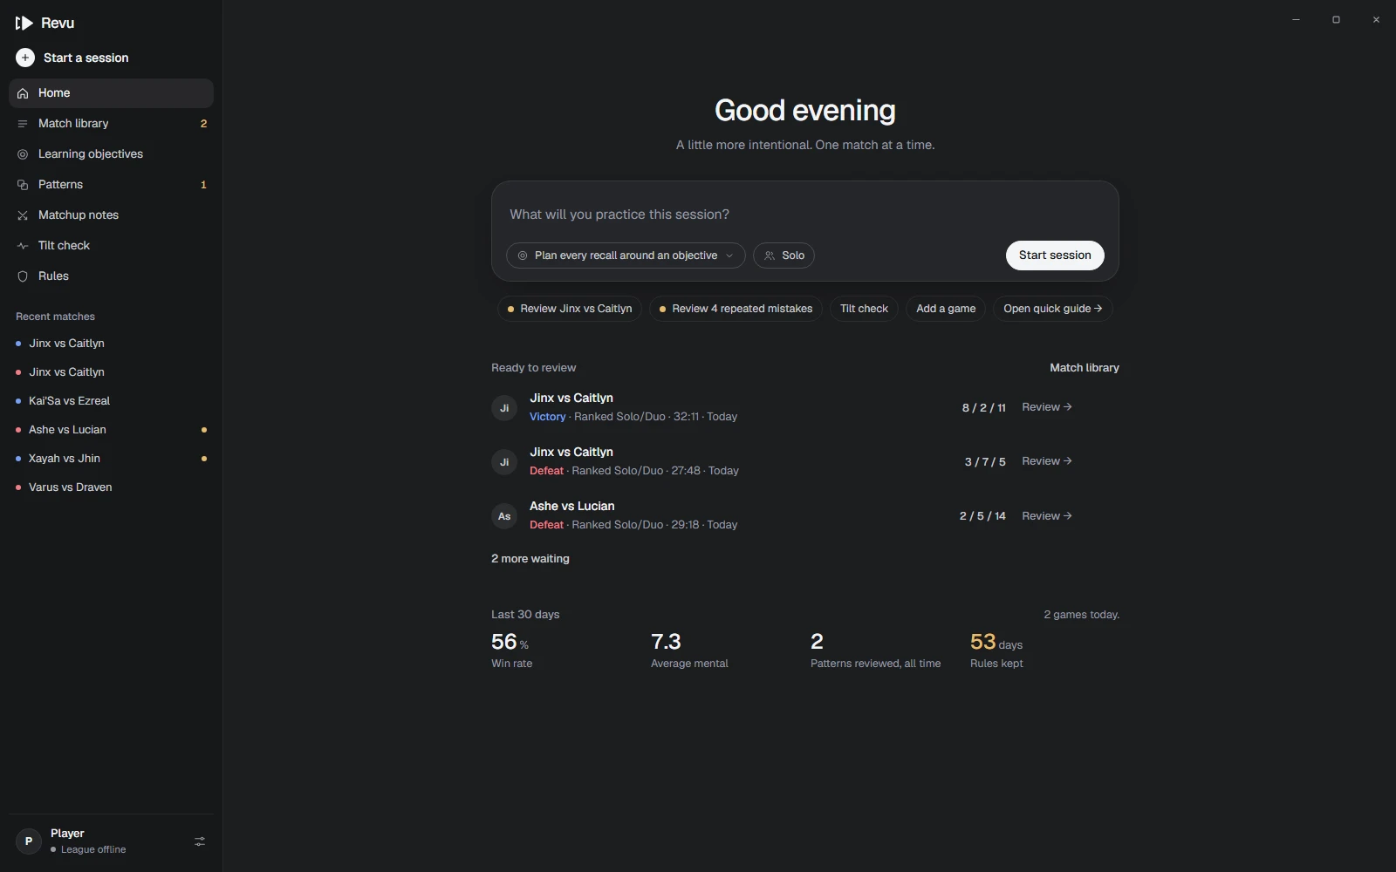
Task: Click the 53 days Rules kept stat
Action: tap(996, 651)
